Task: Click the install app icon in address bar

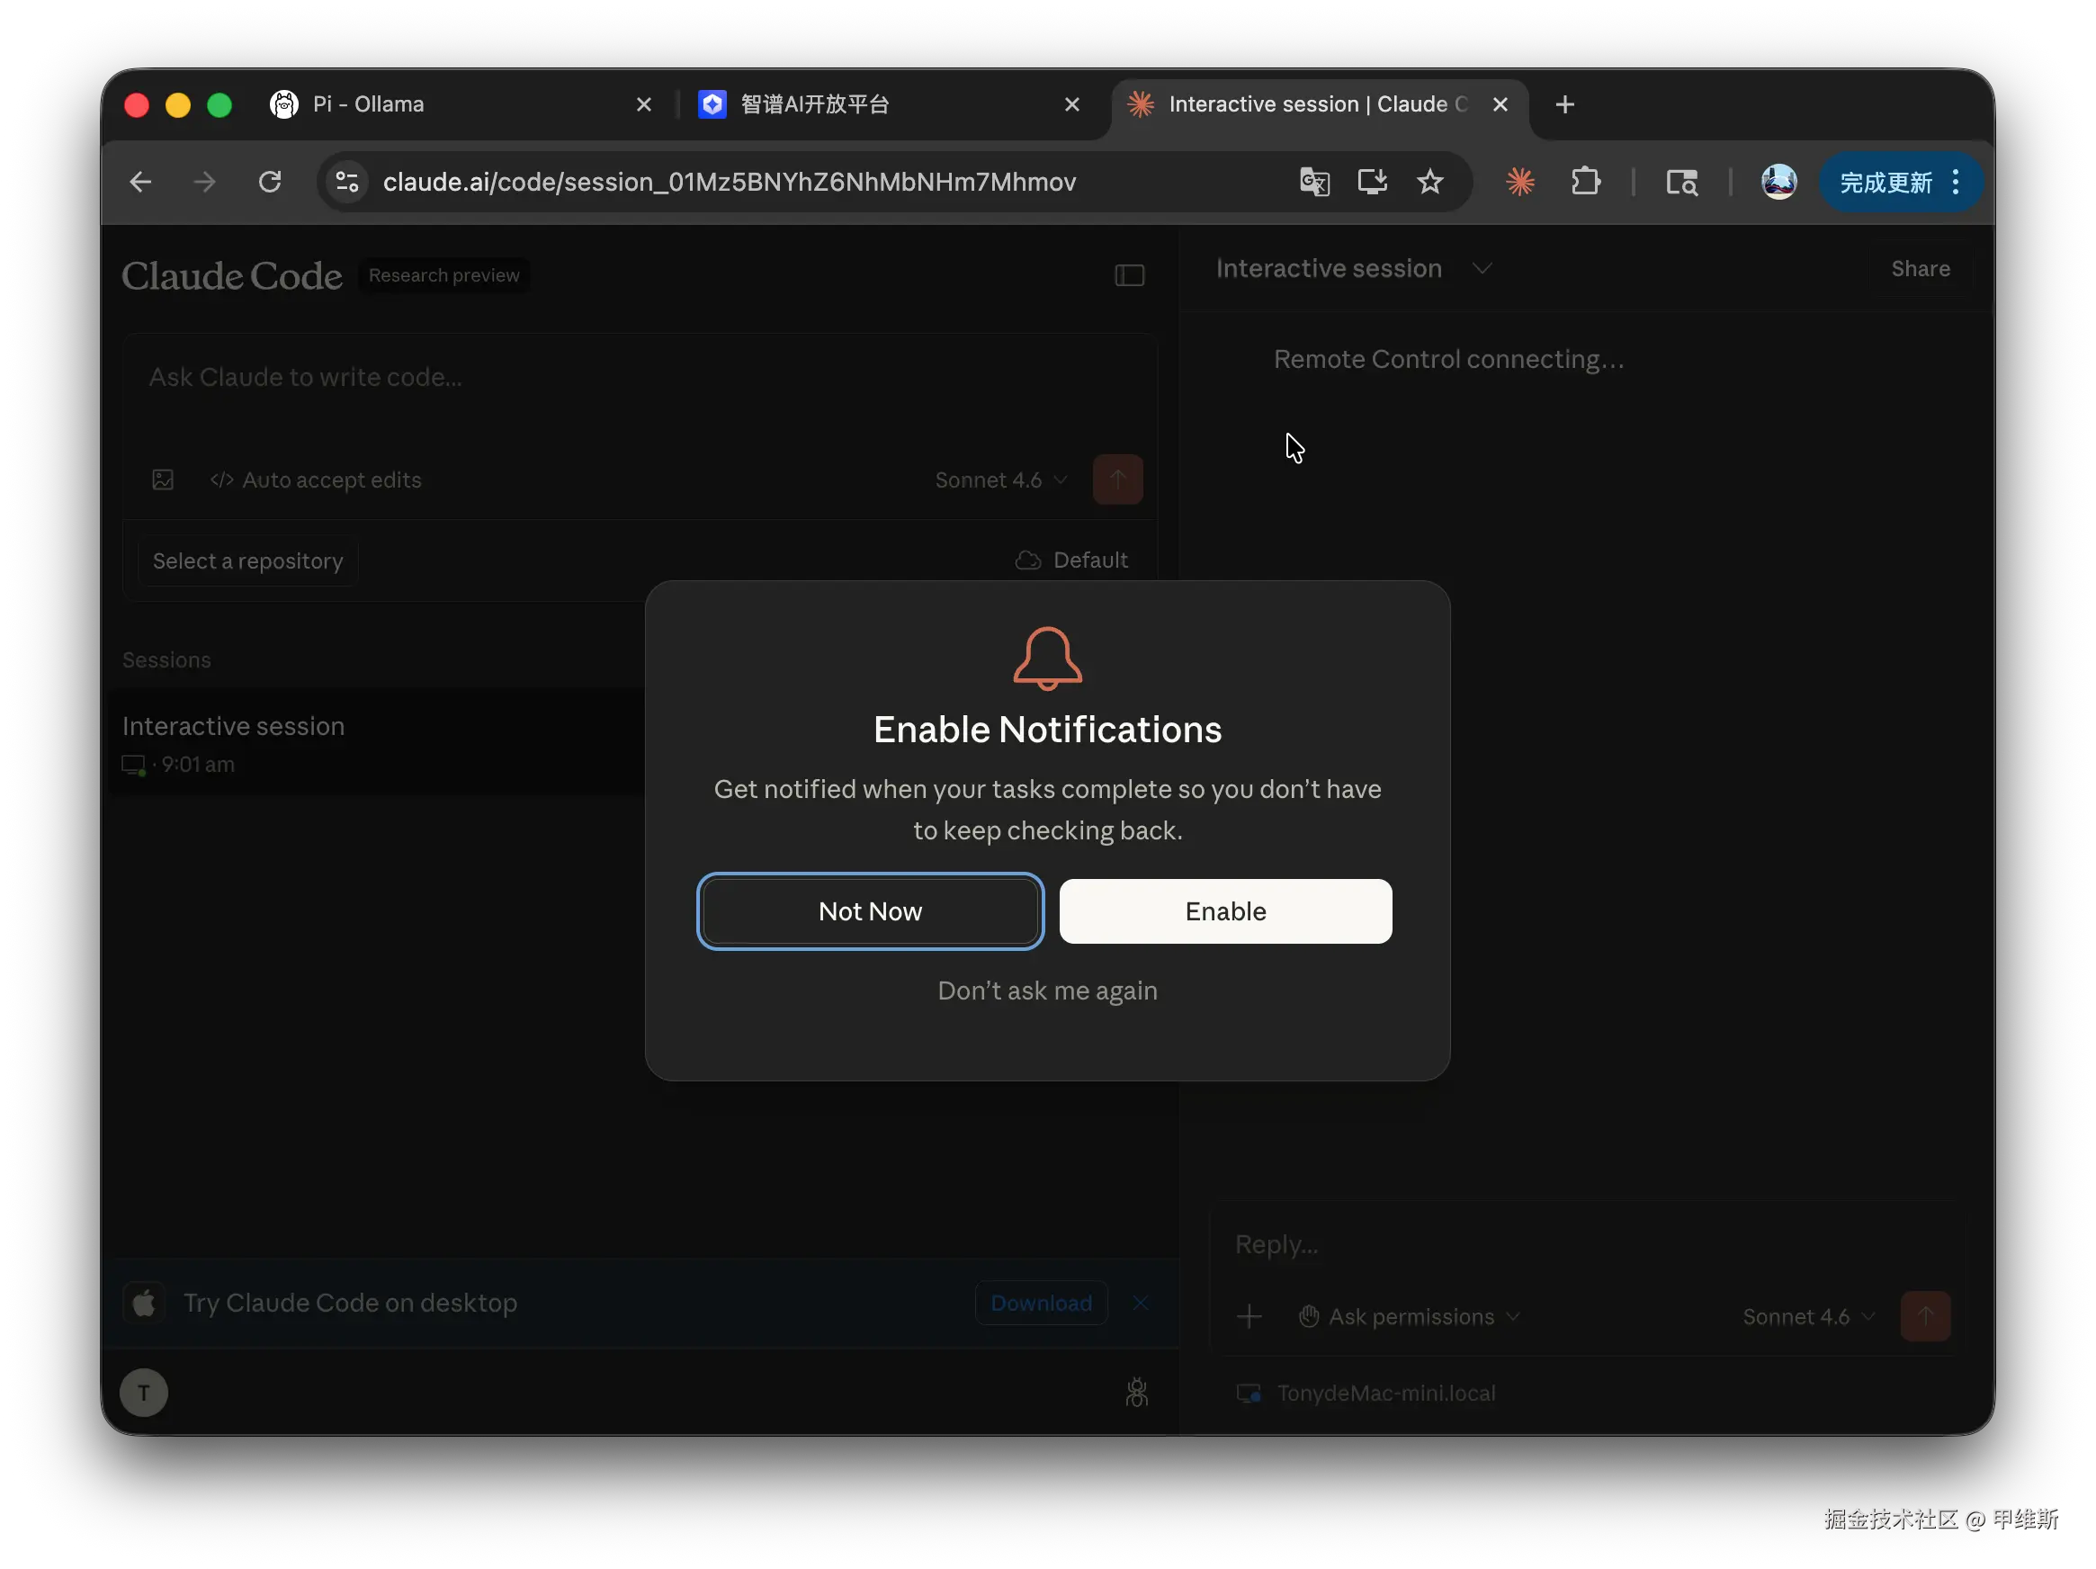Action: point(1372,181)
